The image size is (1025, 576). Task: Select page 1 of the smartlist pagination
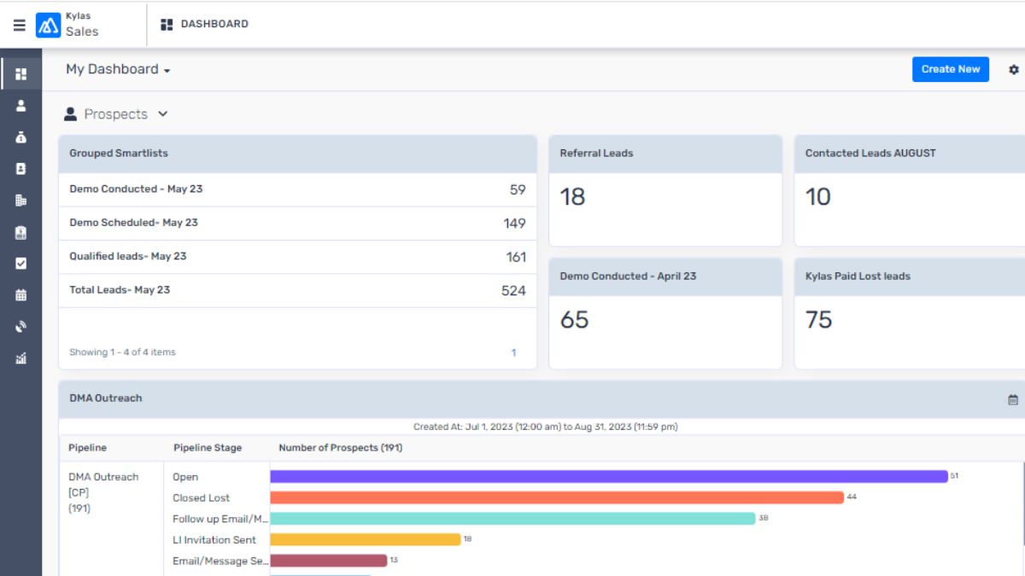(x=513, y=352)
